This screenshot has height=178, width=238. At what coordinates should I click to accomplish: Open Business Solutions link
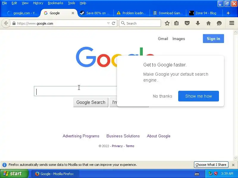click(123, 136)
